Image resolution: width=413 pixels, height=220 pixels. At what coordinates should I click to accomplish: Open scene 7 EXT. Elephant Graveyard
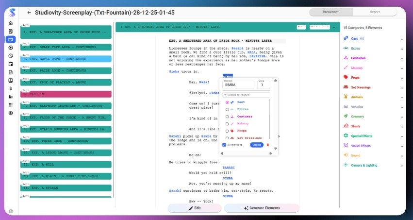pyautogui.click(x=66, y=106)
